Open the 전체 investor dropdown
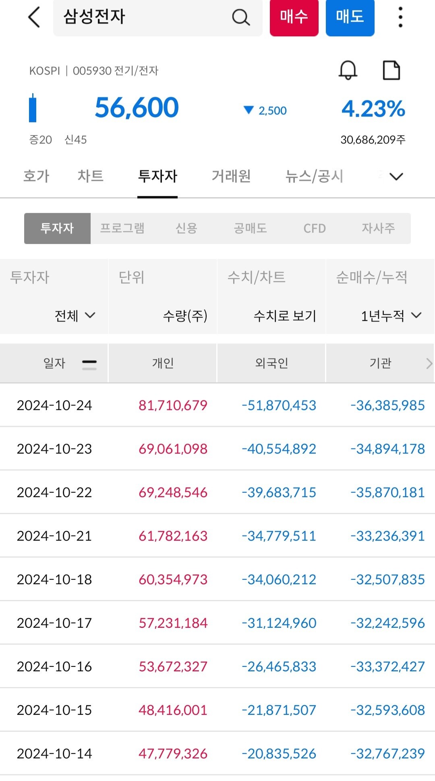The width and height of the screenshot is (435, 781). 75,315
